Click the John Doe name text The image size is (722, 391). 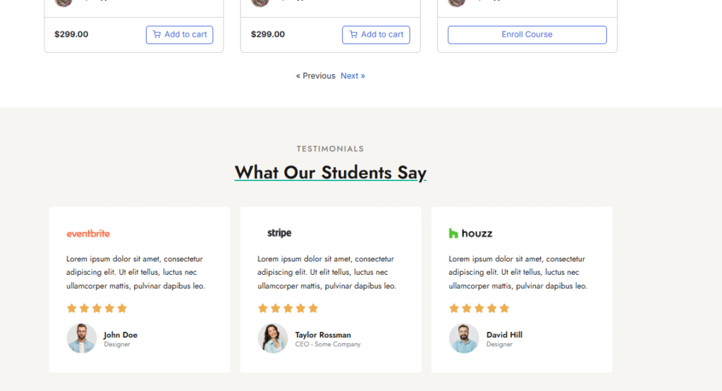121,335
